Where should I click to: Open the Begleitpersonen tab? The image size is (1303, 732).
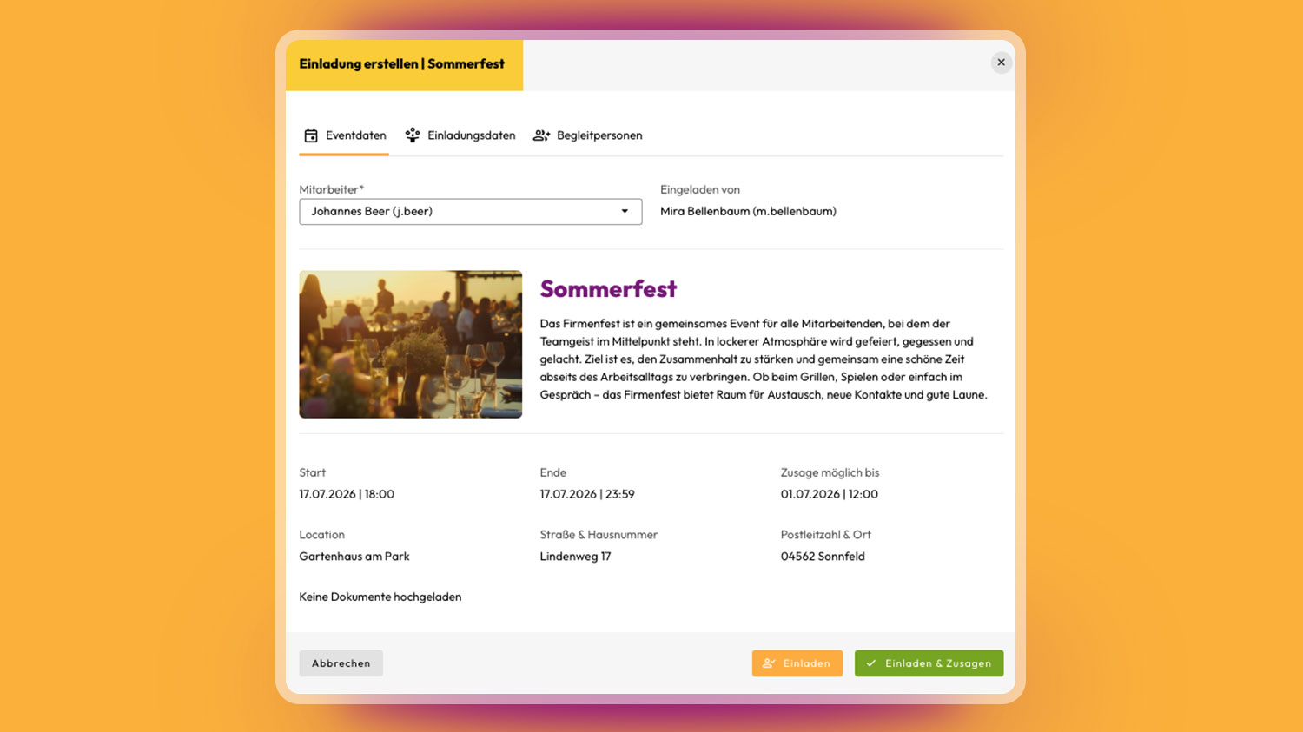click(x=599, y=135)
